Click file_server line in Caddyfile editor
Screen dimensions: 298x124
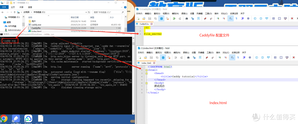pos(153,34)
